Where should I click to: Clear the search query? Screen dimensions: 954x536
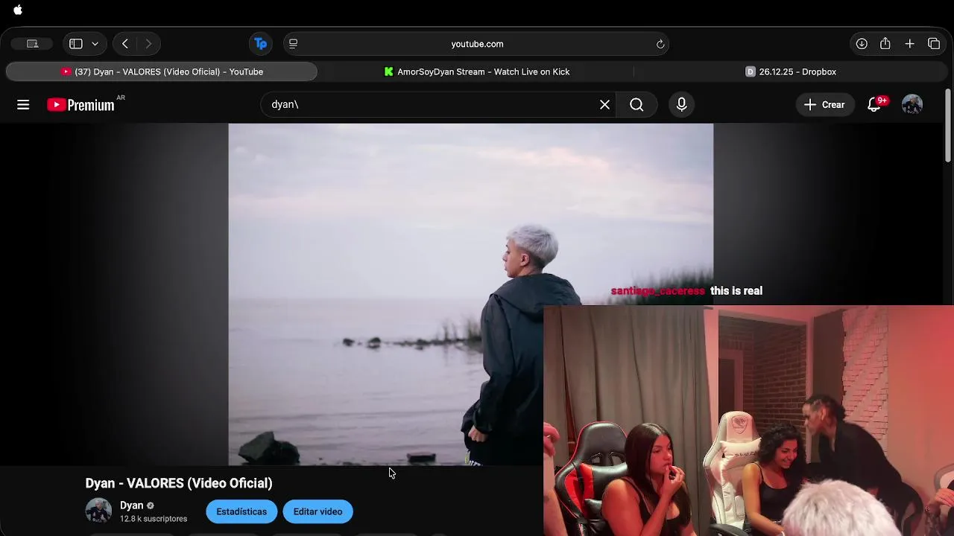pos(605,105)
